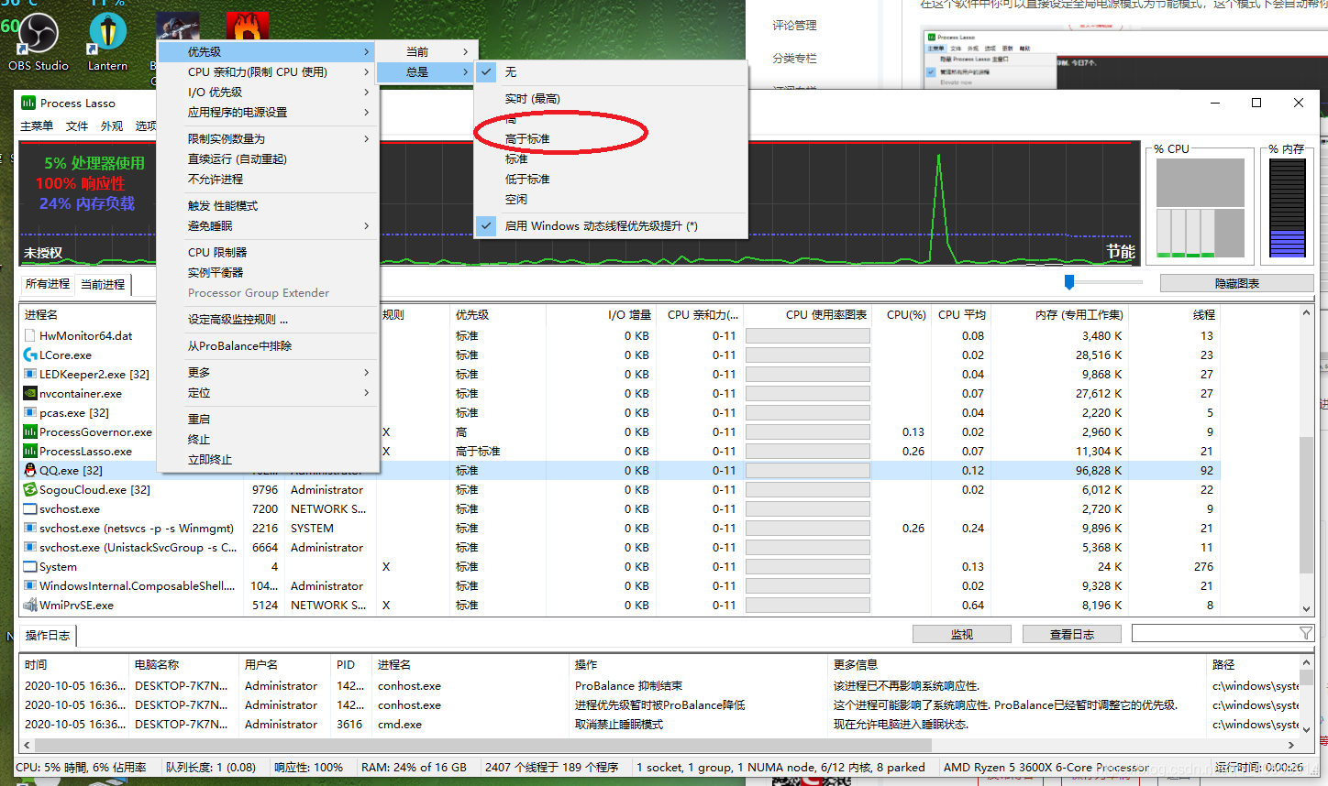
Task: Open the CPU 限制器 entry
Action: [268, 253]
